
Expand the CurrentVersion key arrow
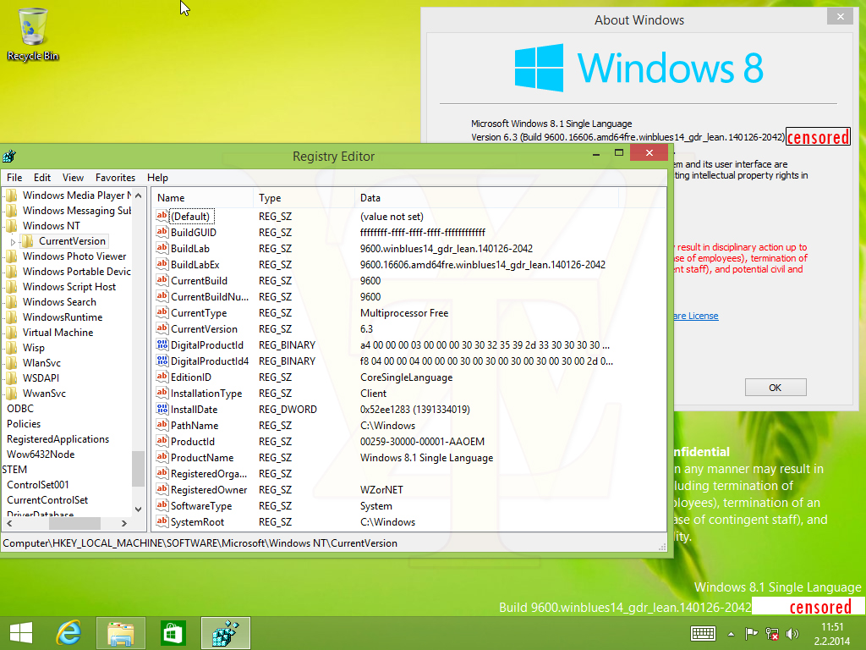click(x=14, y=241)
